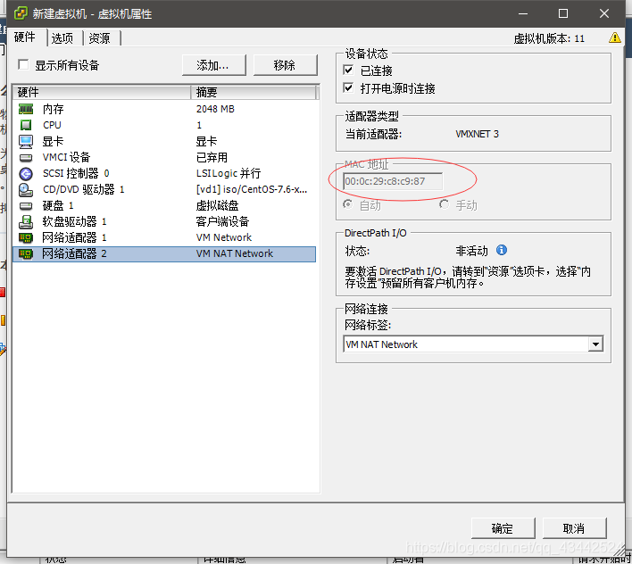The height and width of the screenshot is (564, 632).
Task: Toggle the 显示所有设备 checkbox
Action: (x=23, y=64)
